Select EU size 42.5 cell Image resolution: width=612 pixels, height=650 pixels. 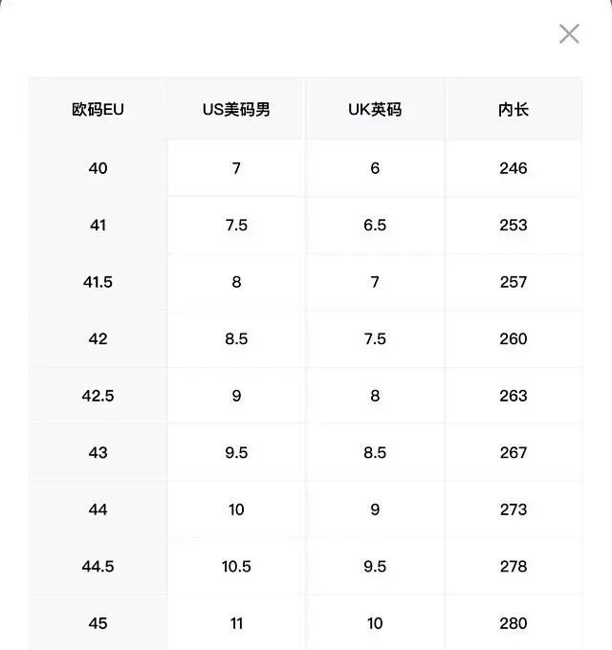[98, 396]
